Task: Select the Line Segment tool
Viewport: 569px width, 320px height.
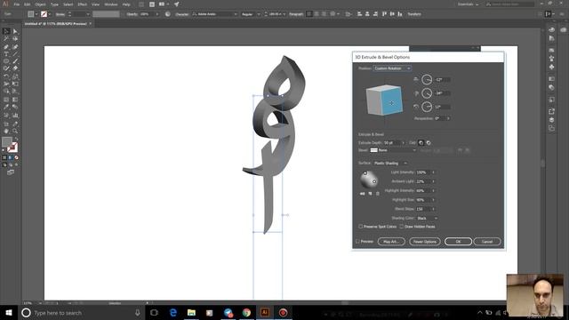Action: click(15, 54)
